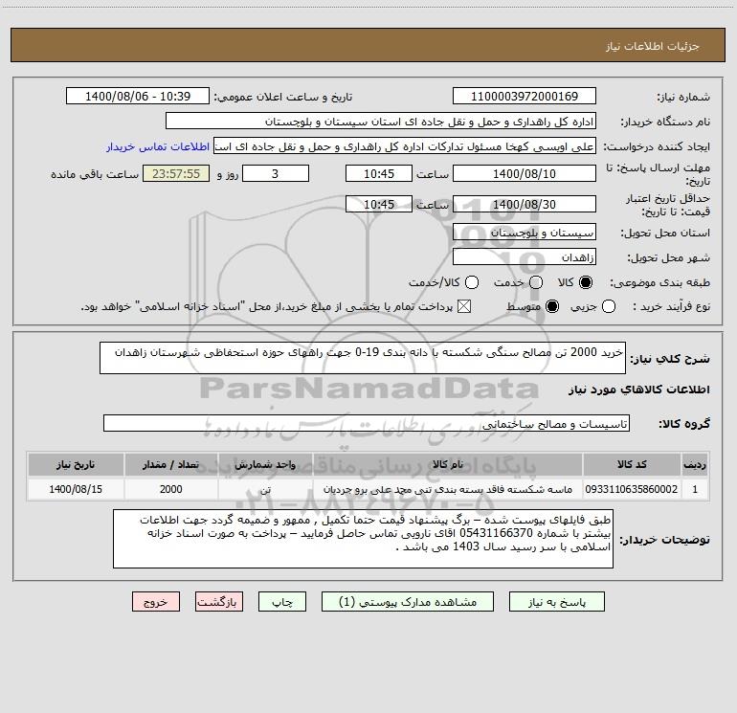Click the price validity date 1400/08/30
Image resolution: width=737 pixels, height=713 pixels.
525,204
